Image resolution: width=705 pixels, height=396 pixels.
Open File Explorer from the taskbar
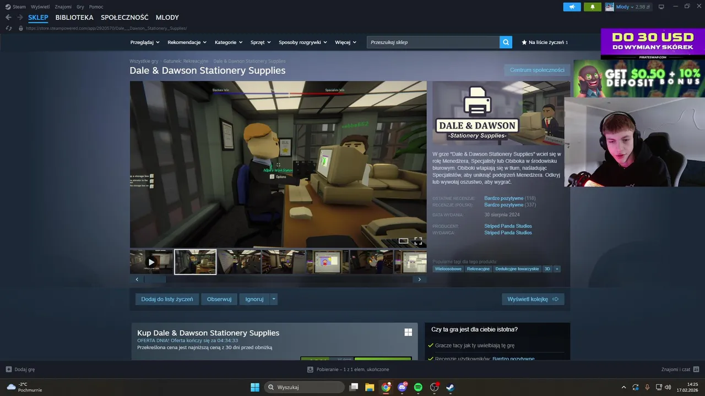point(370,387)
